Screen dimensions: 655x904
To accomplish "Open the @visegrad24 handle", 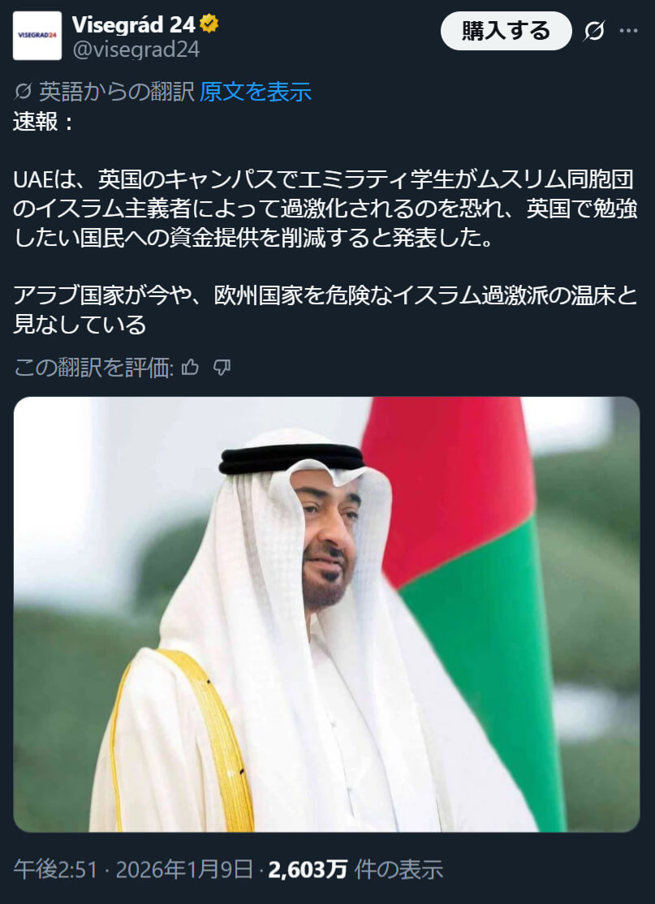I will pos(136,50).
